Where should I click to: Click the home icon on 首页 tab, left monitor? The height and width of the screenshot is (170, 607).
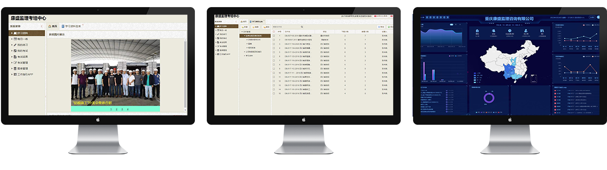coord(50,26)
